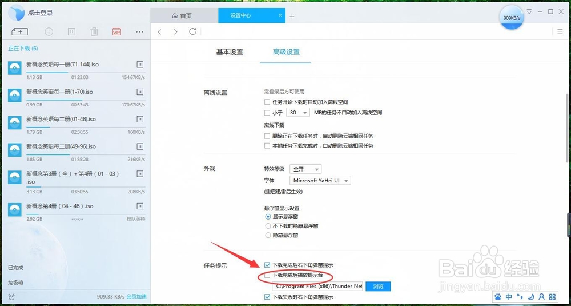Pause 新概念英语每一册(71-144).iso download

(140, 65)
